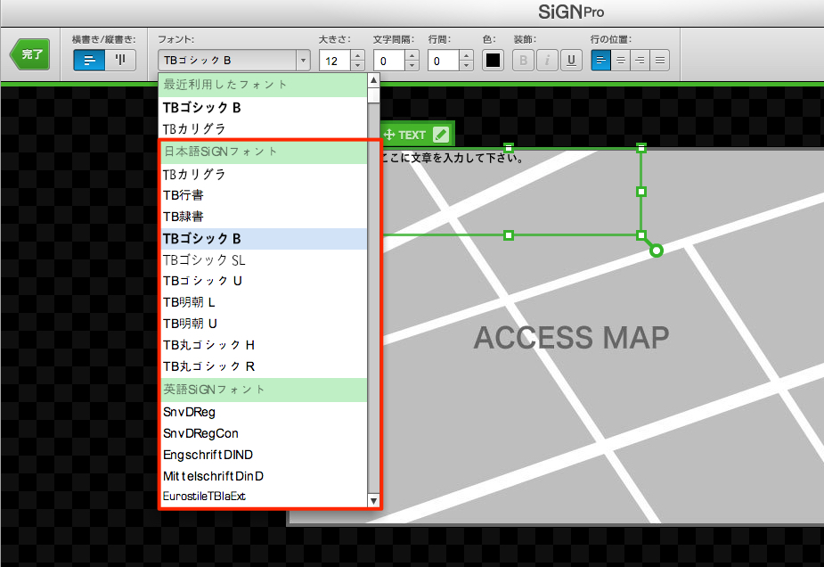Screen dimensions: 824x567
Task: Select font TB隷書
Action: click(263, 217)
